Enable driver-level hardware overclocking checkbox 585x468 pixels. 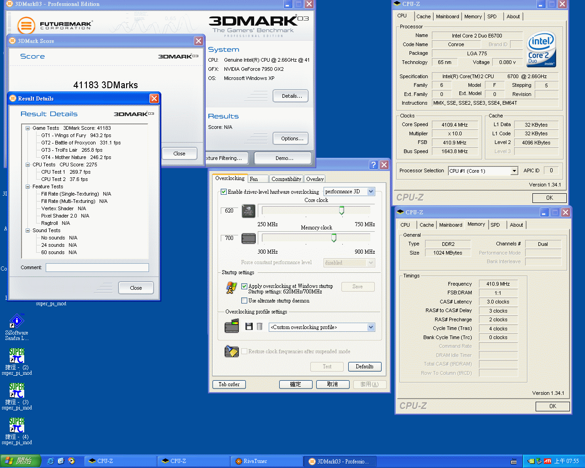(x=224, y=192)
